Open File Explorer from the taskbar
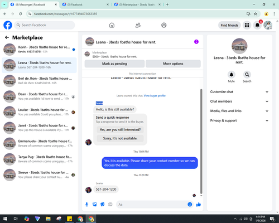 point(48,219)
